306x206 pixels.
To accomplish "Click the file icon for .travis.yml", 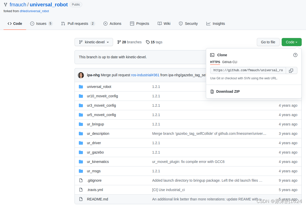I will tap(81, 190).
